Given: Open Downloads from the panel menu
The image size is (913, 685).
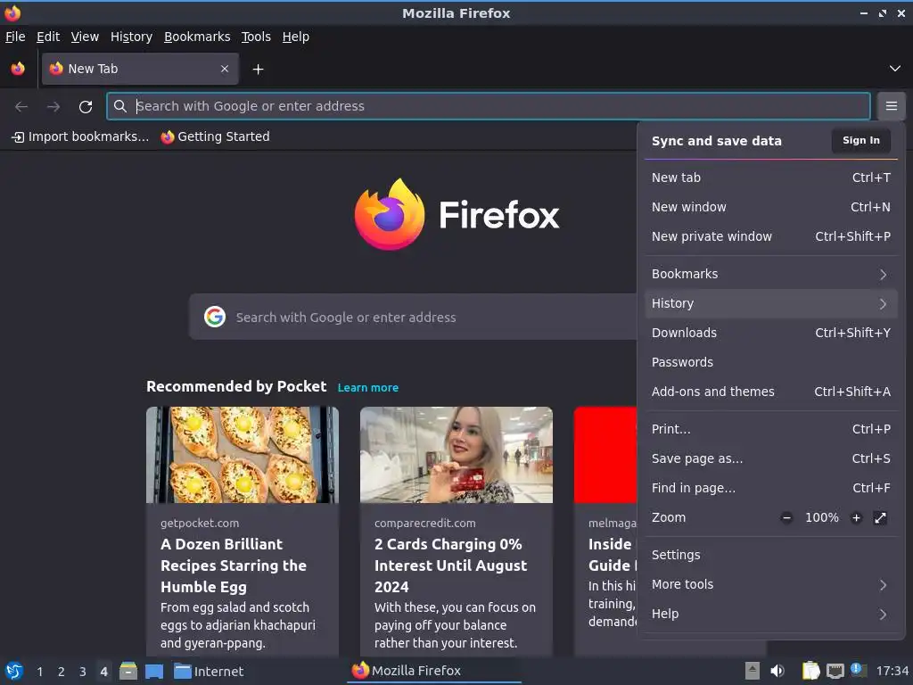Looking at the screenshot, I should pos(771,333).
